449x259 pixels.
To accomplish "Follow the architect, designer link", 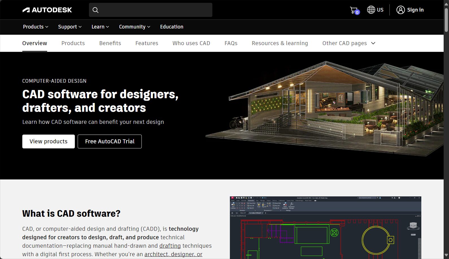I will (173, 254).
